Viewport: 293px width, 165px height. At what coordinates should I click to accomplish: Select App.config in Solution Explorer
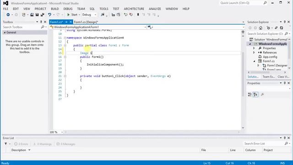pyautogui.click(x=270, y=57)
